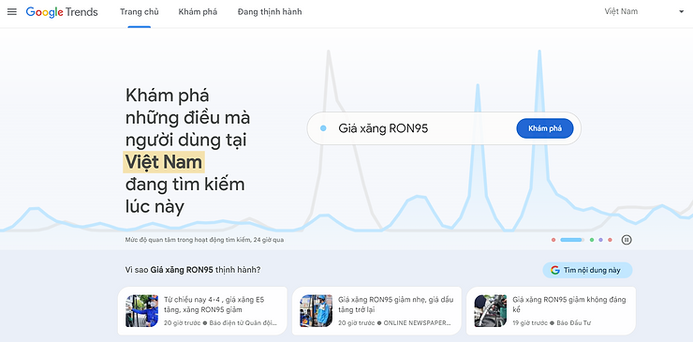Pause the trending carousel animation
Screen dimensions: 693x342
click(627, 240)
